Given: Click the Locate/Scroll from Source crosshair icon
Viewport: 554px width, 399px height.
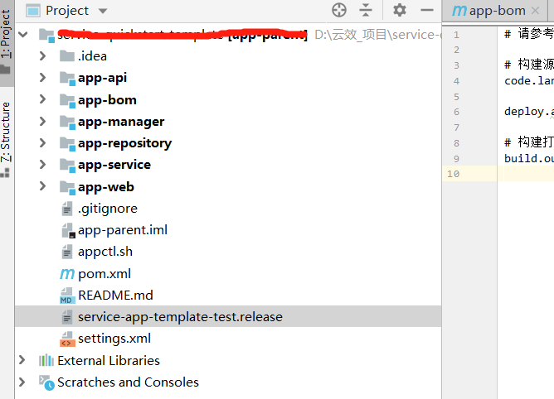Looking at the screenshot, I should 338,10.
